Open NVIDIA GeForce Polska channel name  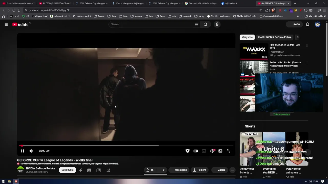[x=40, y=168]
